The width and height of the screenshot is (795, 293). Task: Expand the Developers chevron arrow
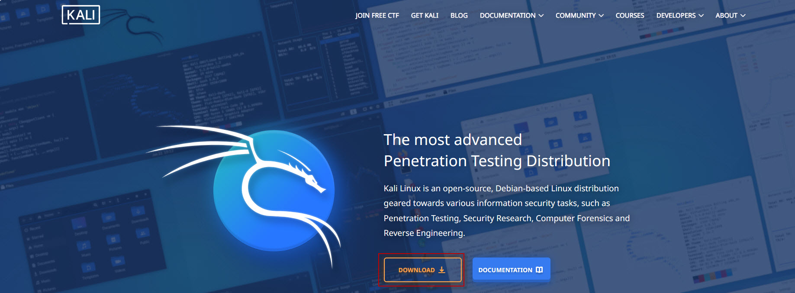tap(701, 16)
